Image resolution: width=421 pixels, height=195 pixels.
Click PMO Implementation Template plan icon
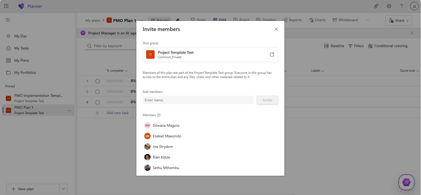pyautogui.click(x=8, y=98)
